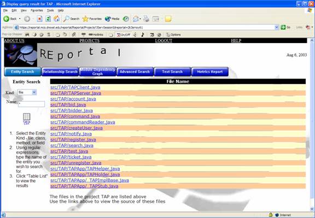
Task: Open the Kind dropdown set to file
Action: 27,92
